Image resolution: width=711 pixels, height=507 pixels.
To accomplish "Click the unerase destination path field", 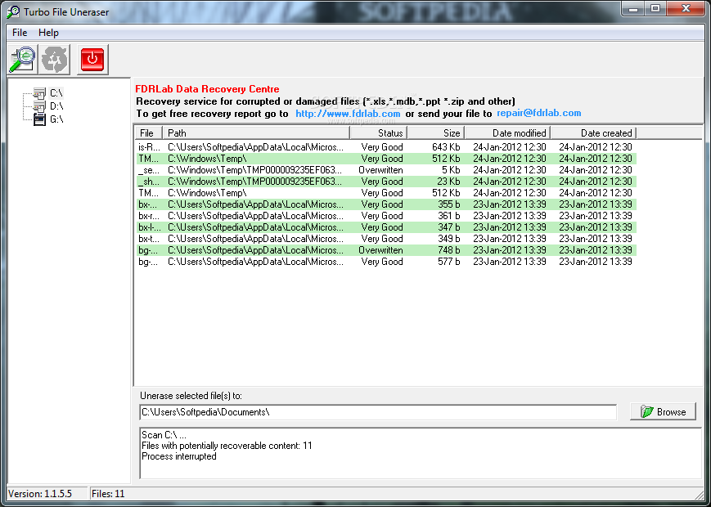I will 378,412.
